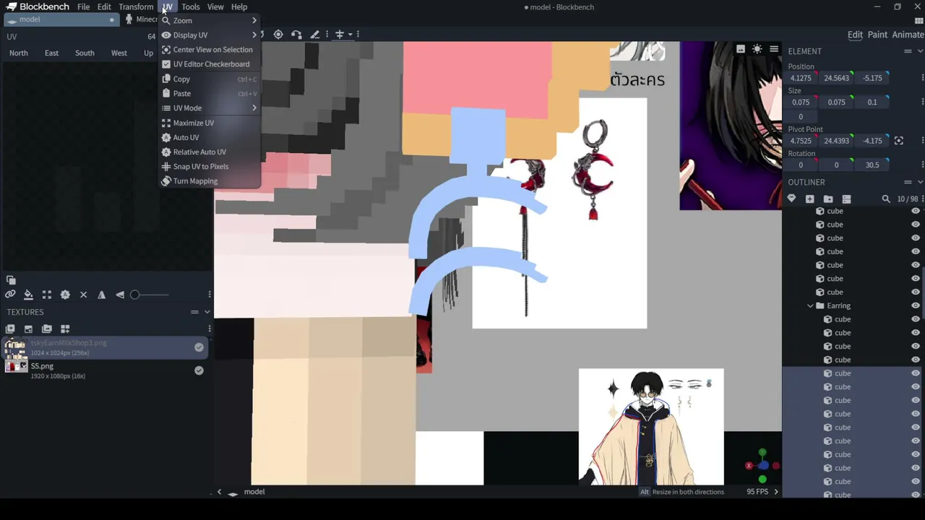Click the outliner toggle options icon

click(x=846, y=199)
